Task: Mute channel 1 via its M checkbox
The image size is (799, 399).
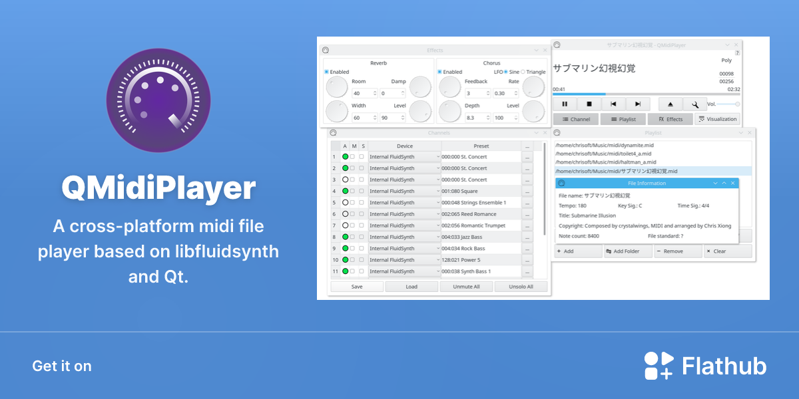Action: tap(354, 157)
